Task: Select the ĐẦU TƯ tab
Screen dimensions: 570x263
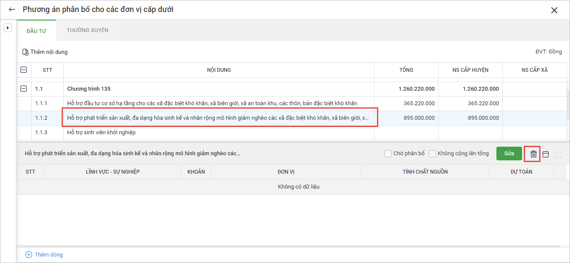Action: pos(36,31)
